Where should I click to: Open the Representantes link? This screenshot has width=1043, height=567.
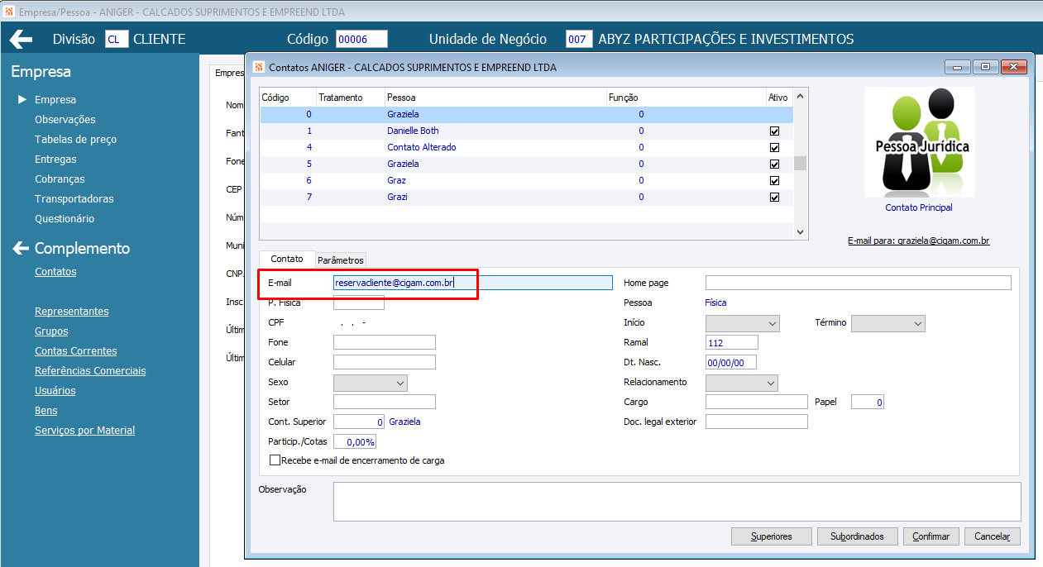[x=71, y=312]
